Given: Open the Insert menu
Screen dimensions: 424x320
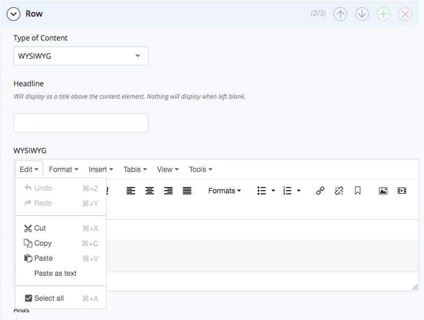Looking at the screenshot, I should pyautogui.click(x=101, y=170).
